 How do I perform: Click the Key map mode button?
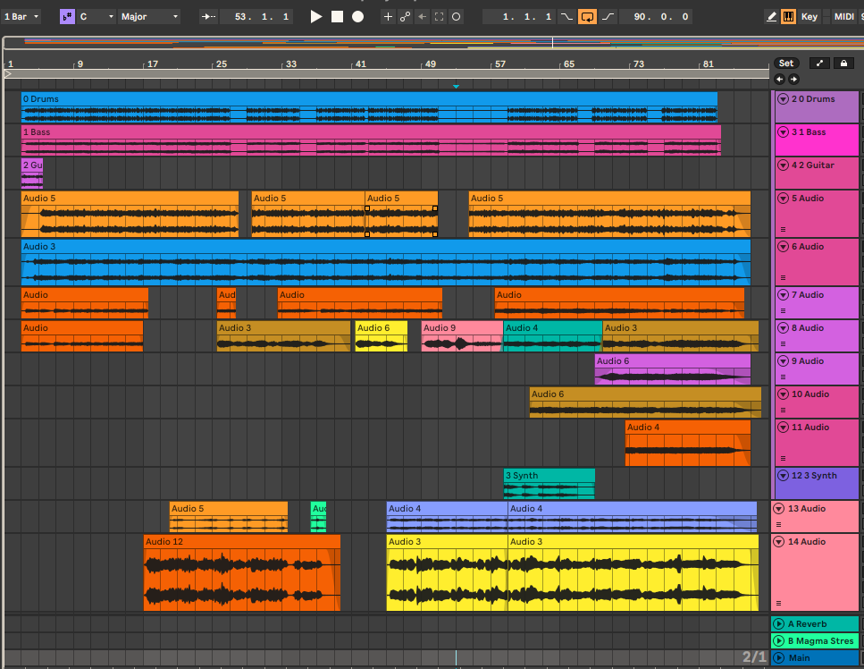pos(809,16)
